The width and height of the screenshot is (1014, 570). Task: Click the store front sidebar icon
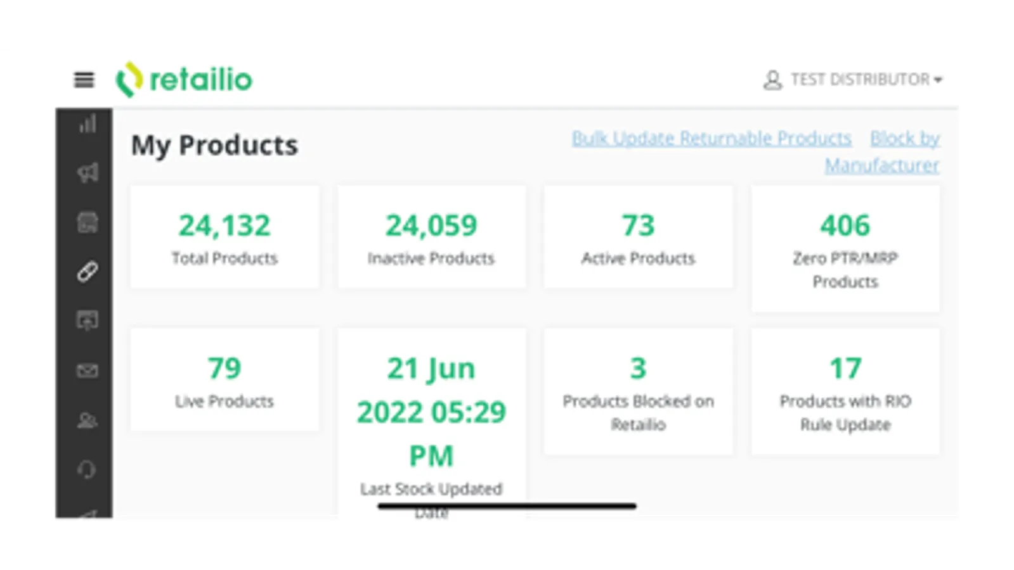88,222
